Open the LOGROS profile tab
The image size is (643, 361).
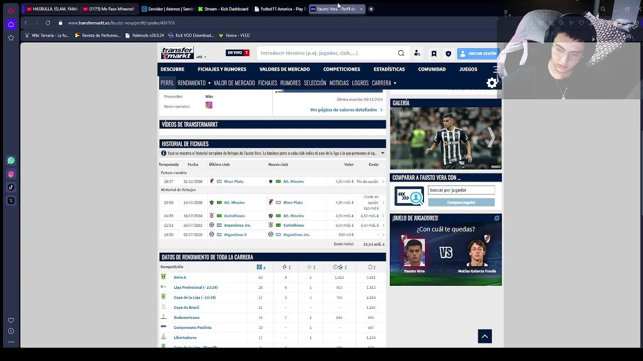(x=360, y=83)
